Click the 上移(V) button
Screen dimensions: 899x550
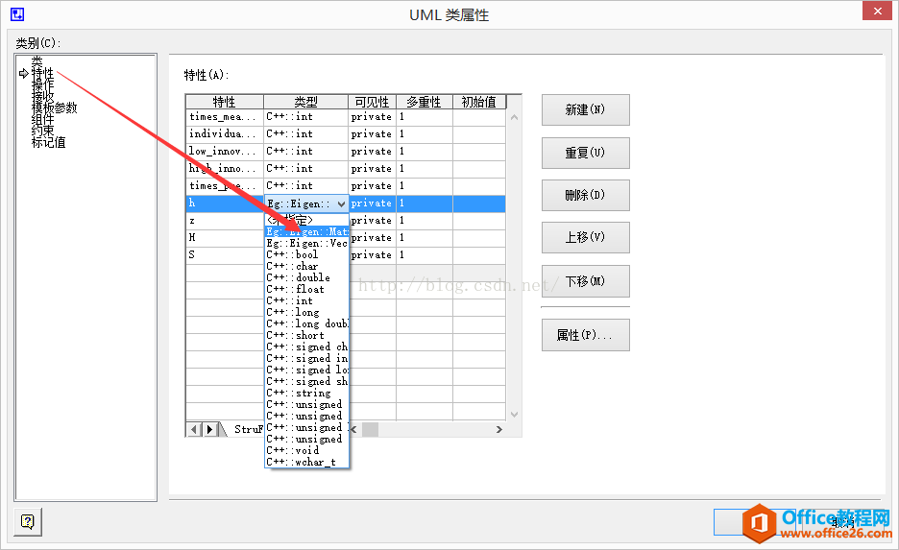(585, 238)
